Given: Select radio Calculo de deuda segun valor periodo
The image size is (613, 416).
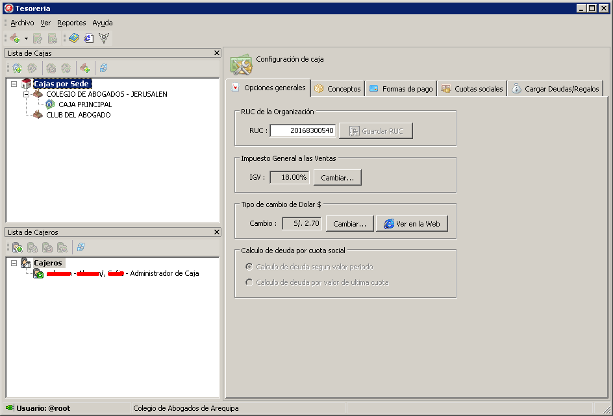Looking at the screenshot, I should click(249, 267).
